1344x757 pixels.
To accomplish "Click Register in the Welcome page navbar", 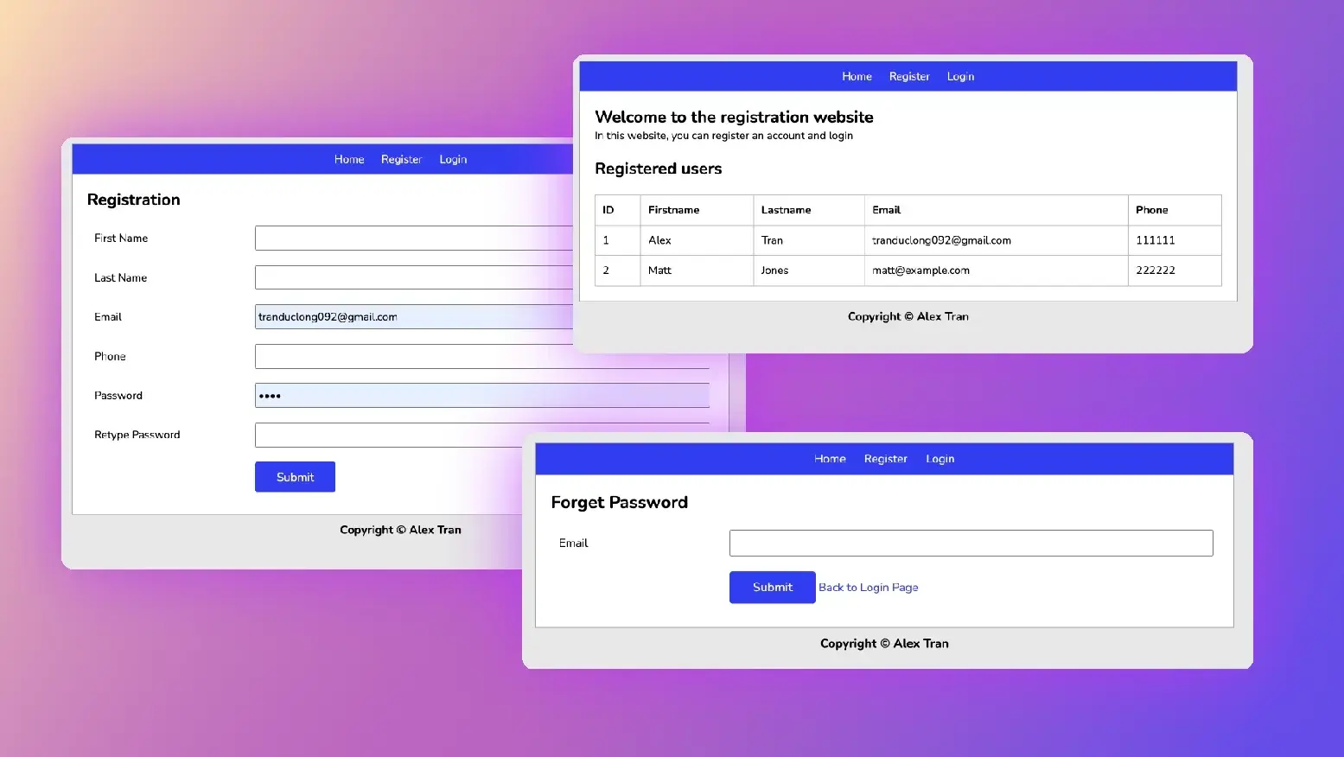I will (x=909, y=76).
